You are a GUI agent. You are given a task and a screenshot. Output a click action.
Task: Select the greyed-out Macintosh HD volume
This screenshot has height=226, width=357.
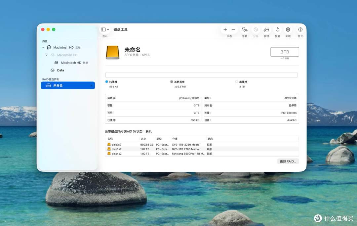click(x=68, y=55)
